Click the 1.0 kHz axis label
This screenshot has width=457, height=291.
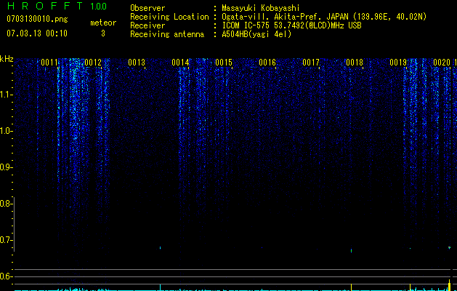(x=6, y=131)
